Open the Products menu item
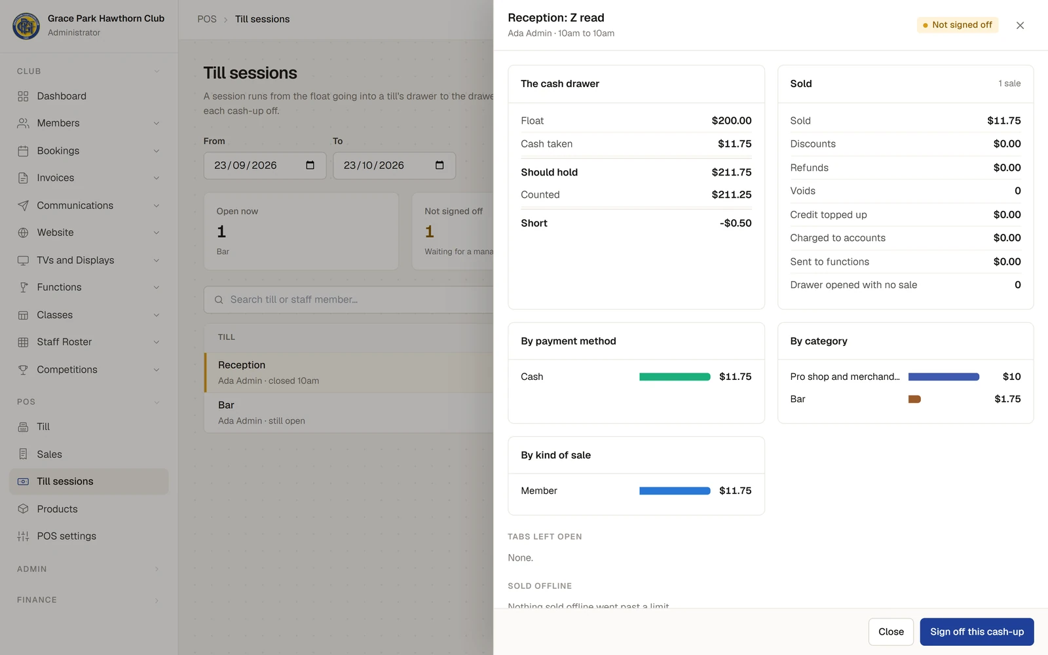 click(89, 509)
